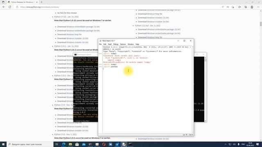Open the Mail app on the taskbar
Screen dimensions: 262x147
(x=84, y=144)
